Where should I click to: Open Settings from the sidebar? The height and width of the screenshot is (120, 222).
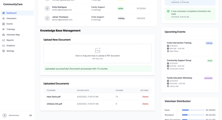coord(17,51)
